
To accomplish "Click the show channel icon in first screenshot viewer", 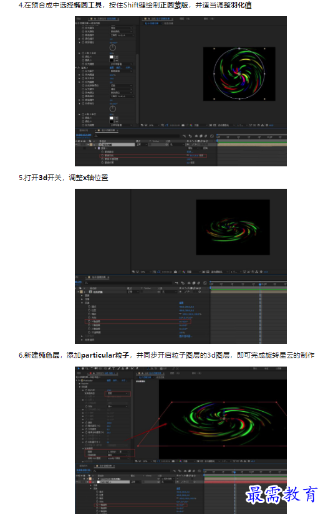I will (x=191, y=125).
